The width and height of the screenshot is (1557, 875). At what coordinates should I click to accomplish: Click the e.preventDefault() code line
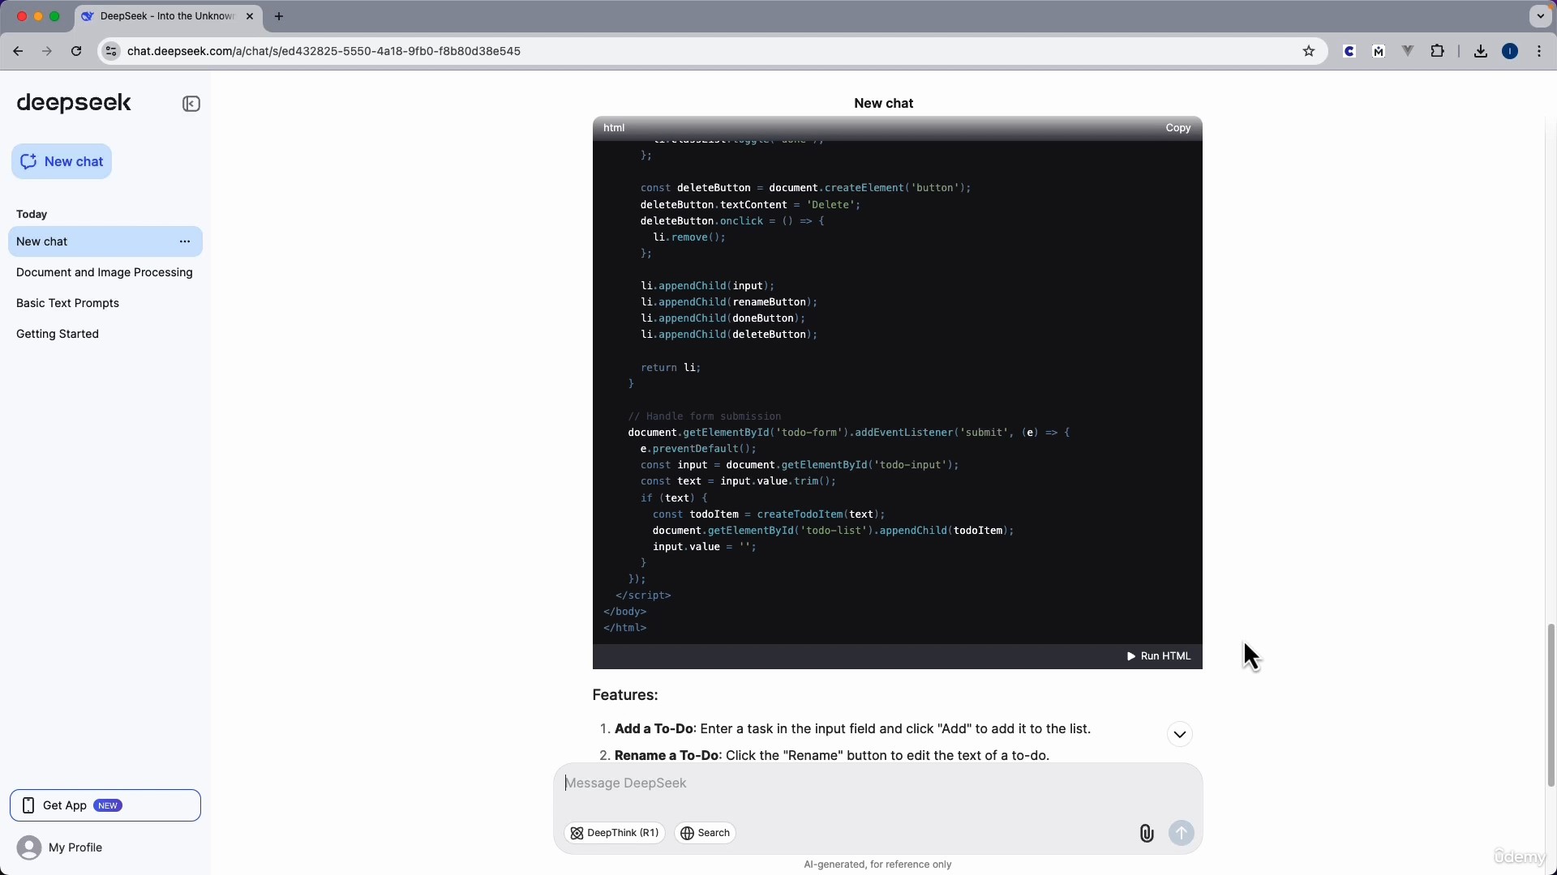[x=698, y=449]
